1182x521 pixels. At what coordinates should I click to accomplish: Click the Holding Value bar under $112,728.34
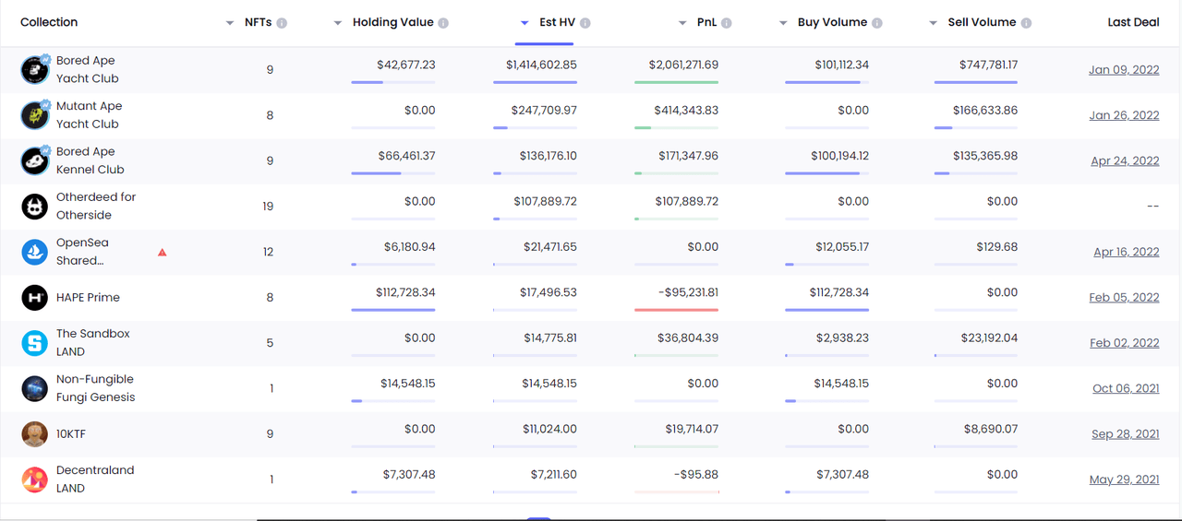tap(393, 310)
